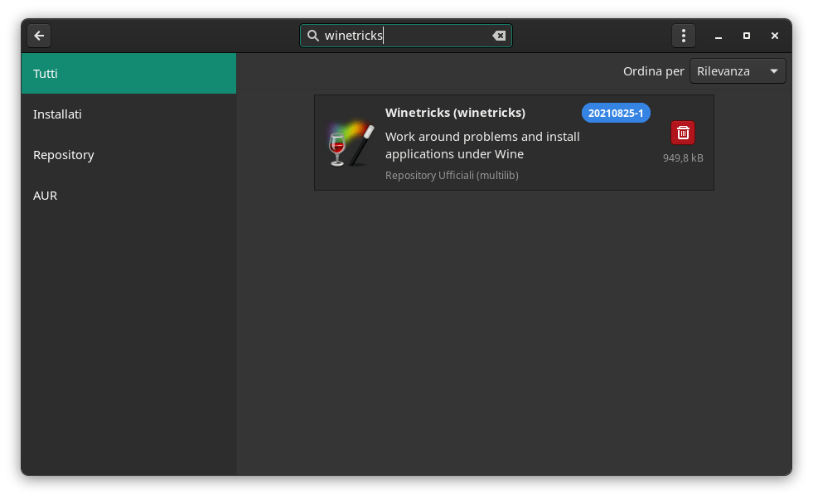
Task: Clear the winetricks search text
Action: 499,36
